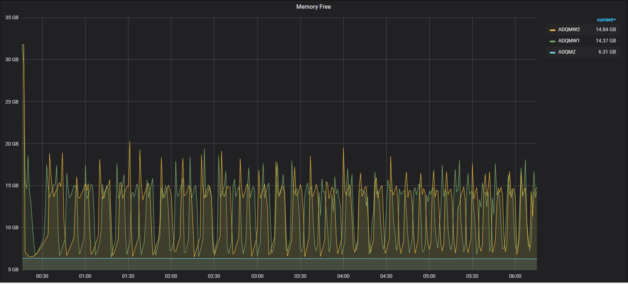Click the 05:00 time axis label
Image resolution: width=628 pixels, height=284 pixels.
tap(429, 276)
